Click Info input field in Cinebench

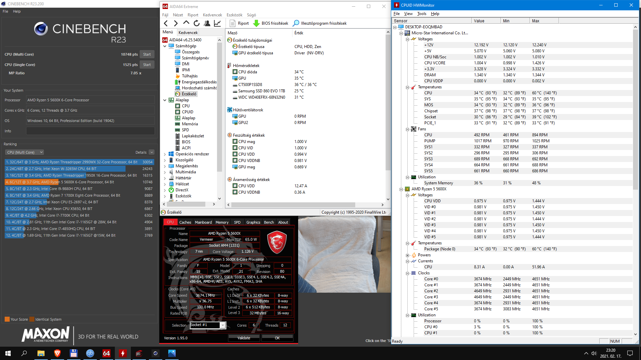(90, 131)
